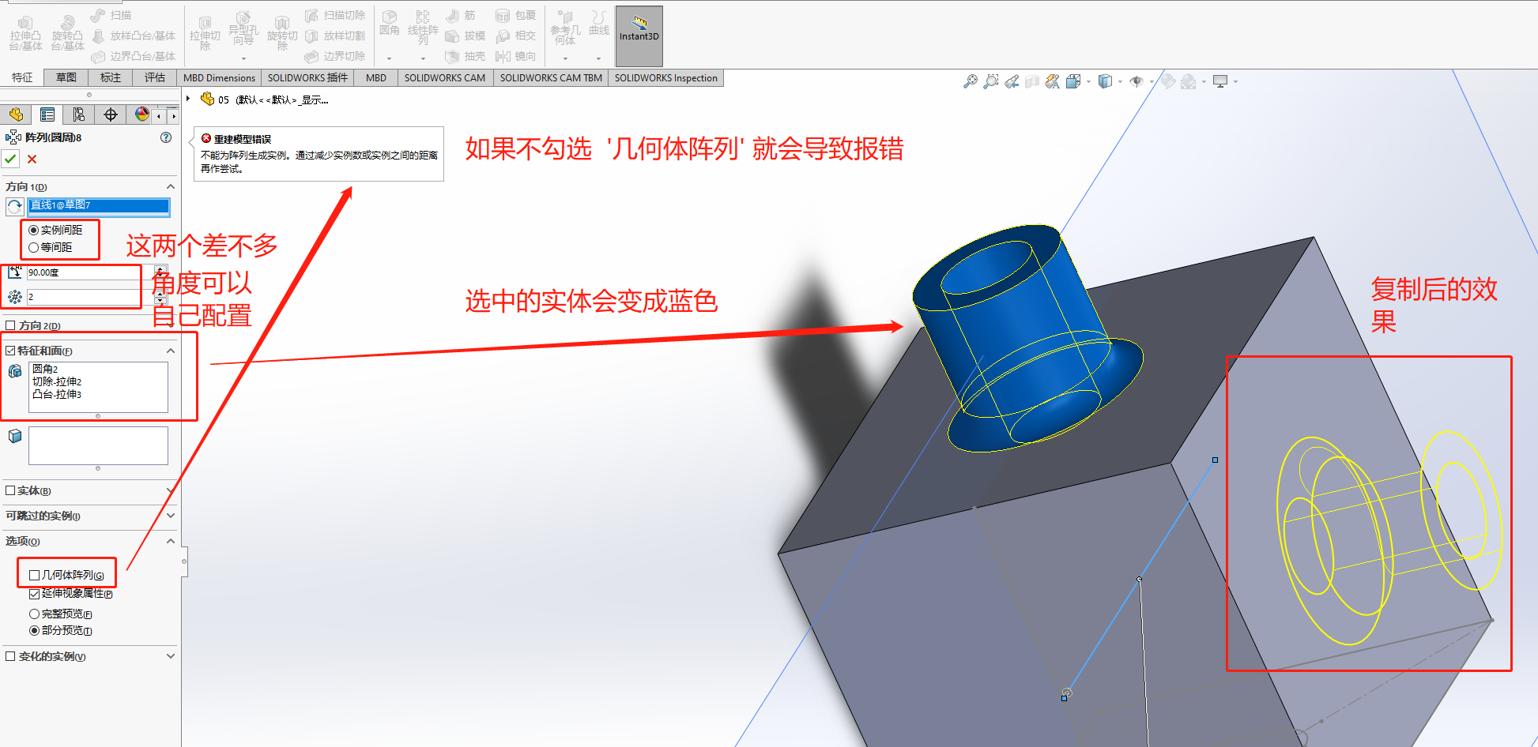Click the Dynamic Annotation Views icon
The width and height of the screenshot is (1538, 747).
pyautogui.click(x=1053, y=81)
